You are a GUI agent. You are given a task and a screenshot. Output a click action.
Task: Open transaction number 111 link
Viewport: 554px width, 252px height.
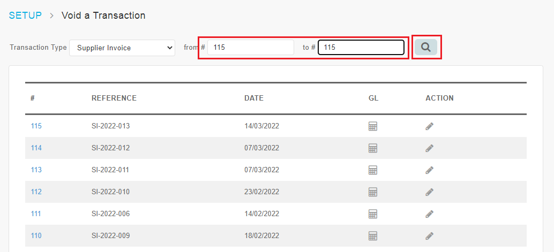point(36,213)
